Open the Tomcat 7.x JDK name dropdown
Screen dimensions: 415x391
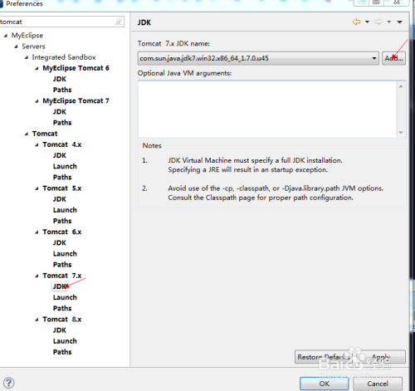click(374, 58)
